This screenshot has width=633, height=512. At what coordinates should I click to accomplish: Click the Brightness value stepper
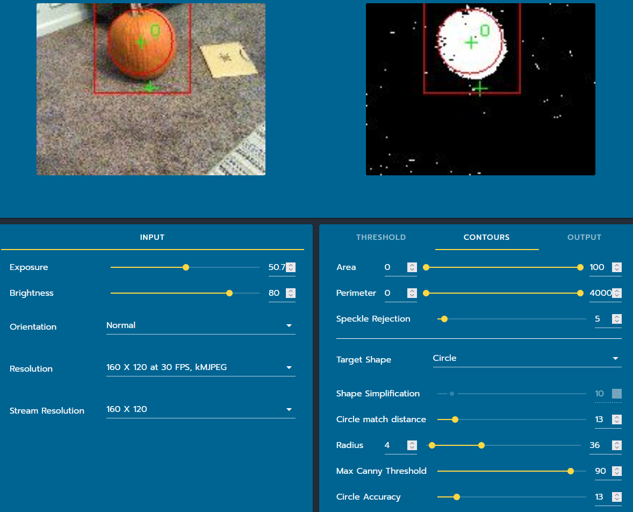[x=291, y=293]
